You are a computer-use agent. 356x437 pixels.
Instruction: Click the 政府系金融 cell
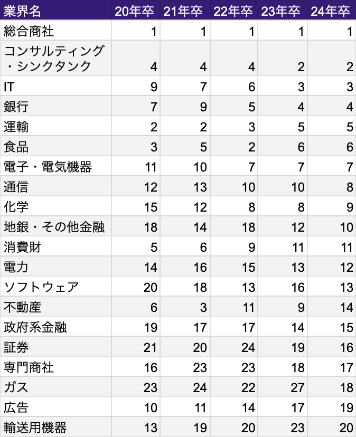[x=35, y=328]
